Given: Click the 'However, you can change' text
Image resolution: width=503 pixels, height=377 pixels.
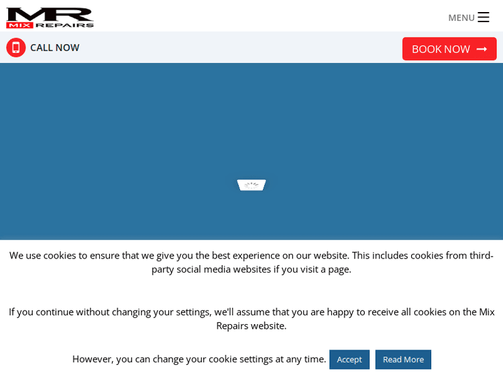Looking at the screenshot, I should click(x=199, y=359).
